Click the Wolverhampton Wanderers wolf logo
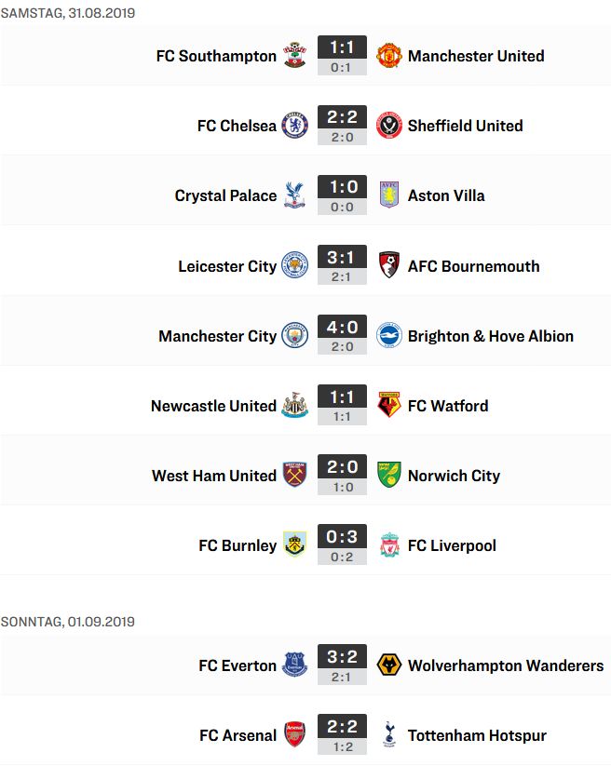 (x=389, y=665)
